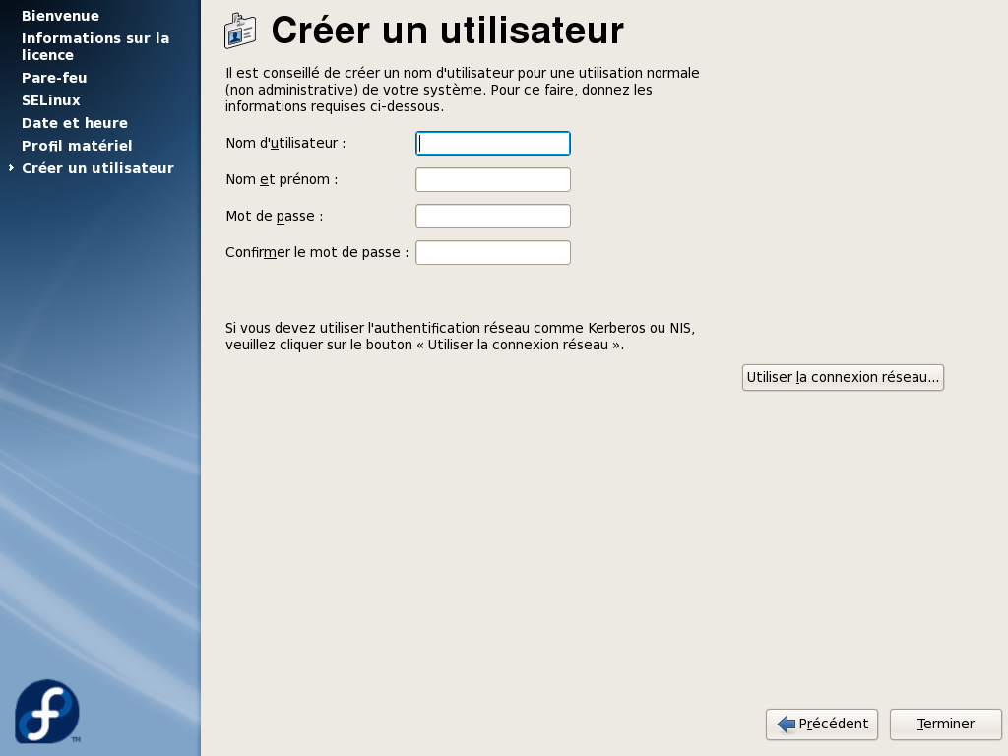Select Bienvenue in the sidebar
Viewport: 1008px width, 756px height.
pyautogui.click(x=60, y=16)
